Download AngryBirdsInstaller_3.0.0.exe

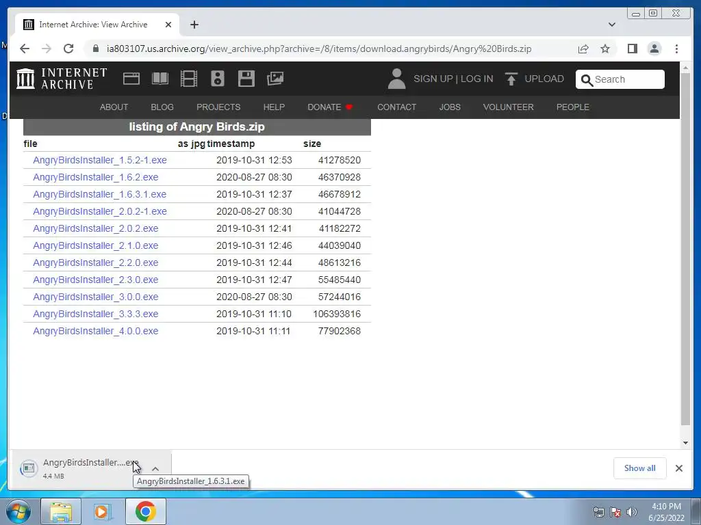click(x=96, y=297)
